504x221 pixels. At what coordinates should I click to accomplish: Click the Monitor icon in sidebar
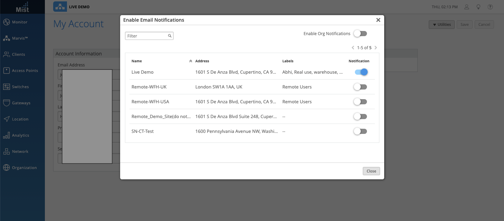pyautogui.click(x=6, y=22)
